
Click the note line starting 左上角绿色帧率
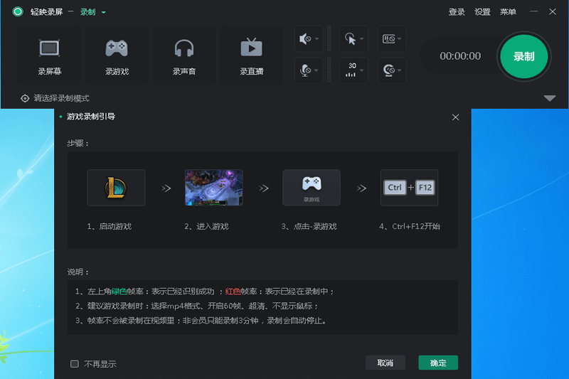205,292
